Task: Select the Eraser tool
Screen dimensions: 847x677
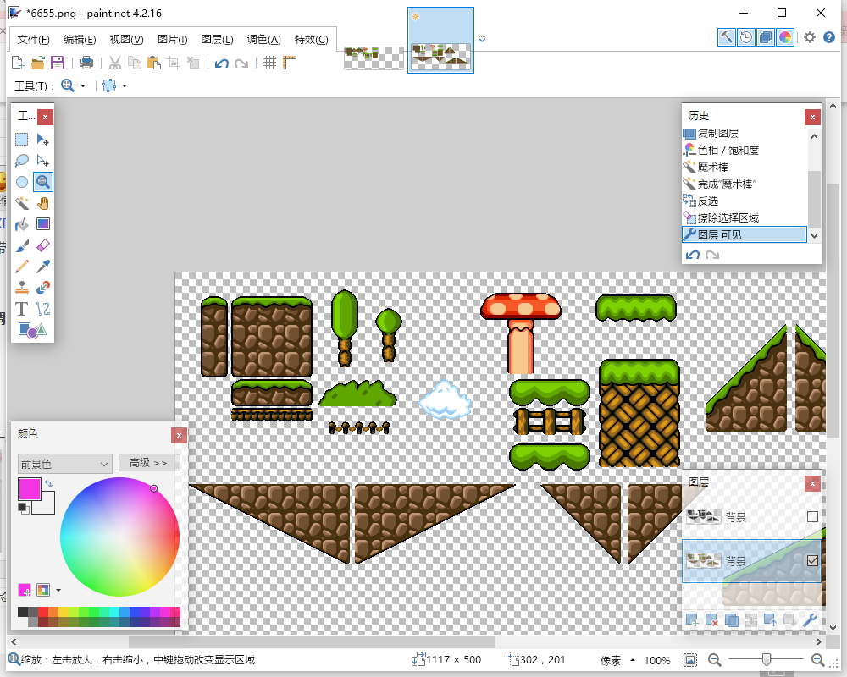Action: 42,245
